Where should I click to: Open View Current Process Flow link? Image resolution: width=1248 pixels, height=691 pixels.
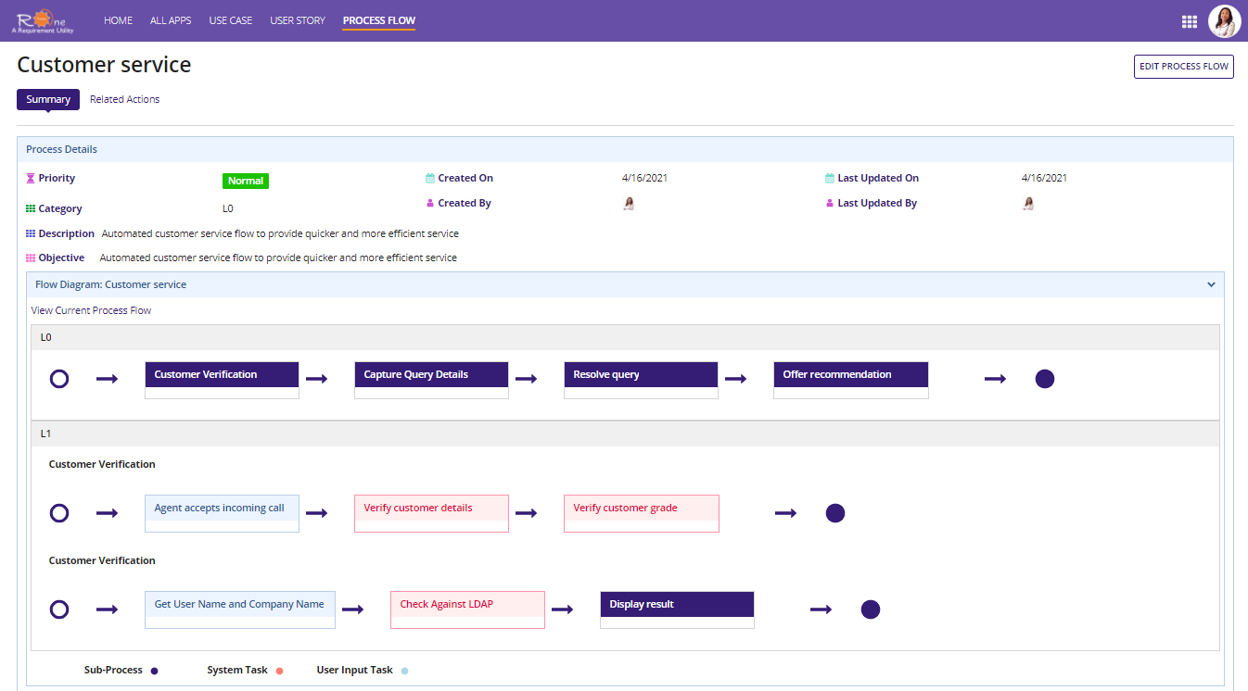point(91,310)
